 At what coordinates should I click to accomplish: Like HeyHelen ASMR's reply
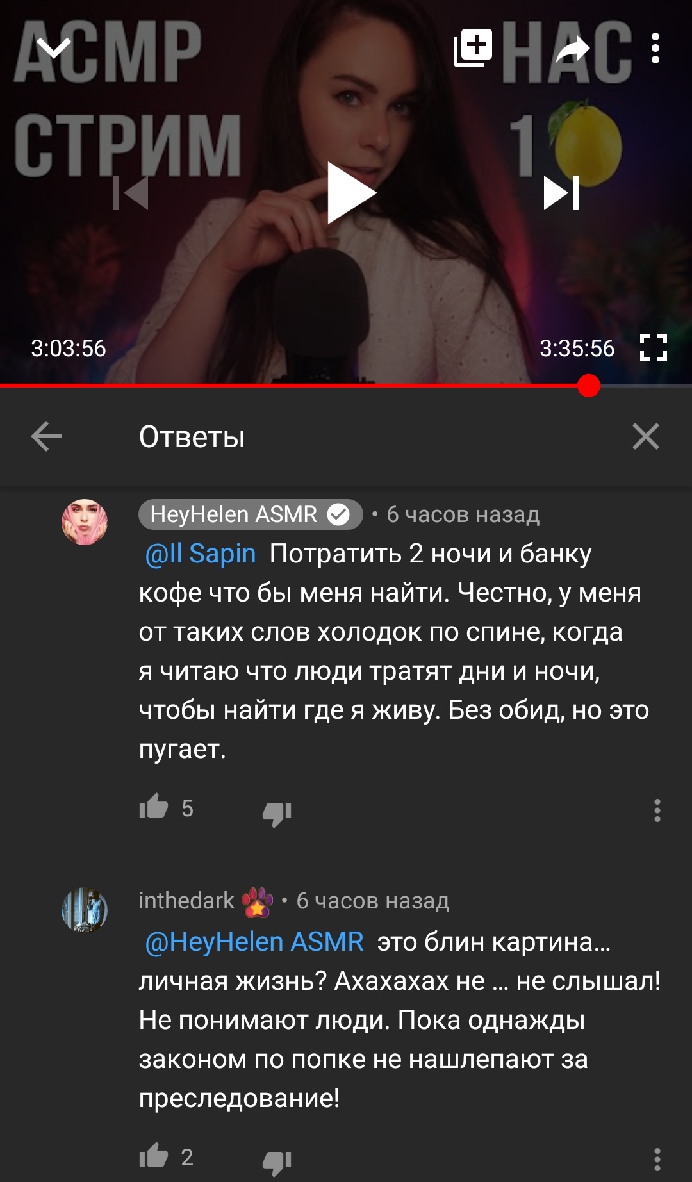154,807
